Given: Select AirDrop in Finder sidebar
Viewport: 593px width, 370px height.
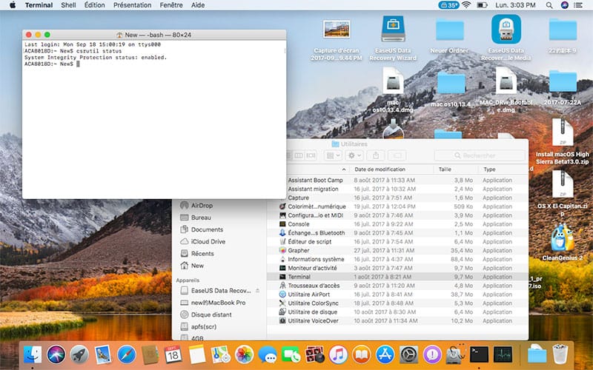Looking at the screenshot, I should tap(202, 206).
